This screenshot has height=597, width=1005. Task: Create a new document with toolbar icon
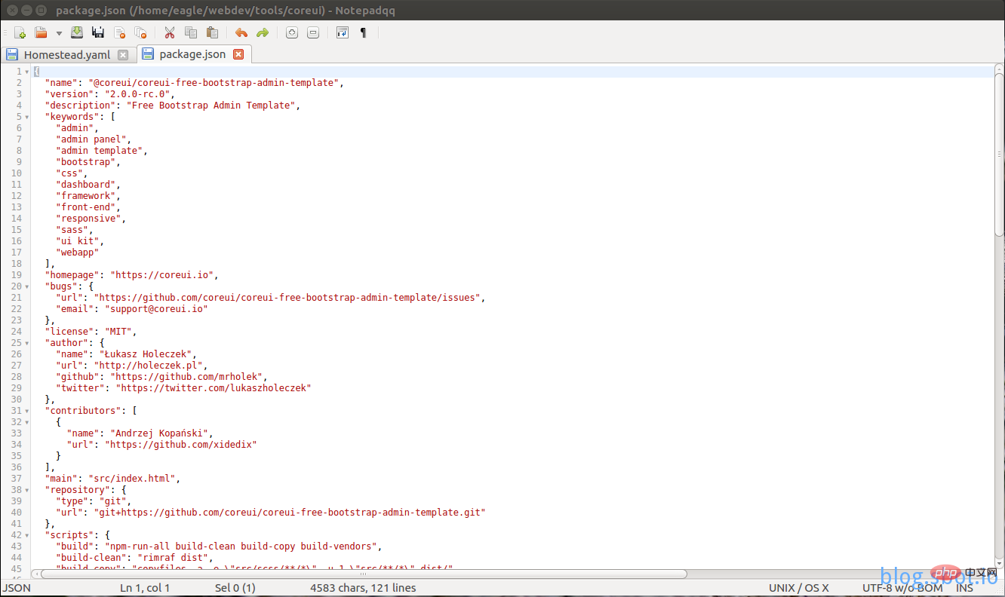[20, 32]
